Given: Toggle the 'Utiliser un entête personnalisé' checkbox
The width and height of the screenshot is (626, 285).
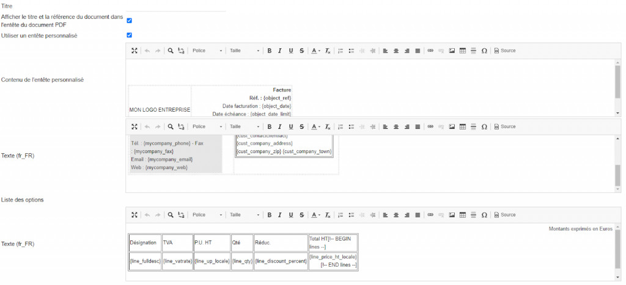Looking at the screenshot, I should (x=129, y=35).
